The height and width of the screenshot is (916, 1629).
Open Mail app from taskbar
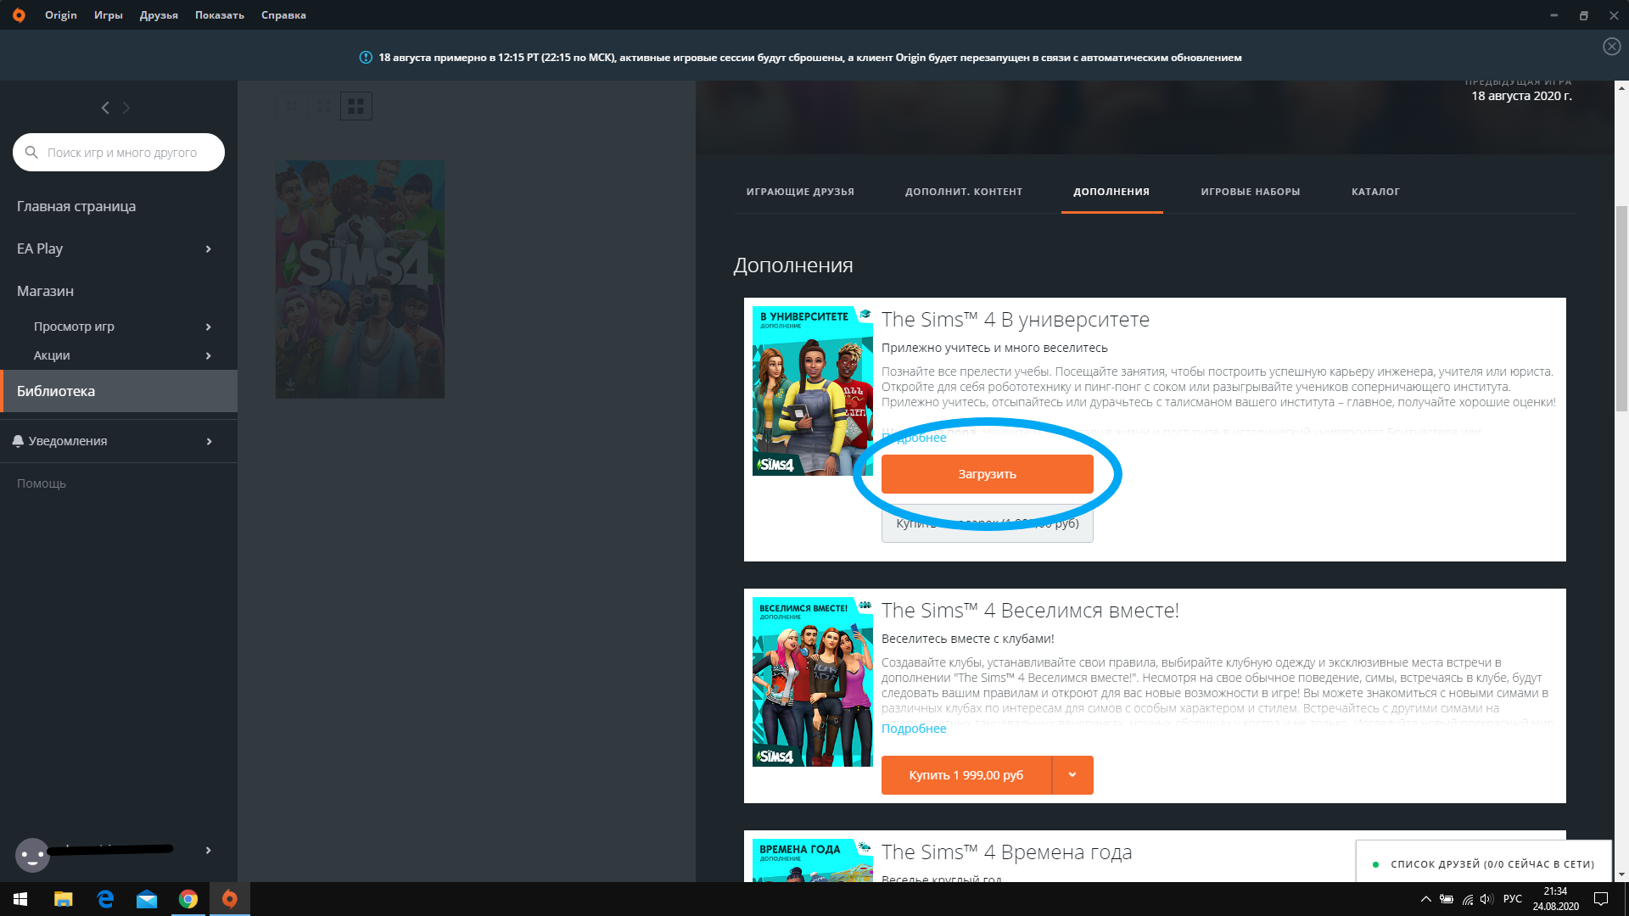[x=147, y=899]
